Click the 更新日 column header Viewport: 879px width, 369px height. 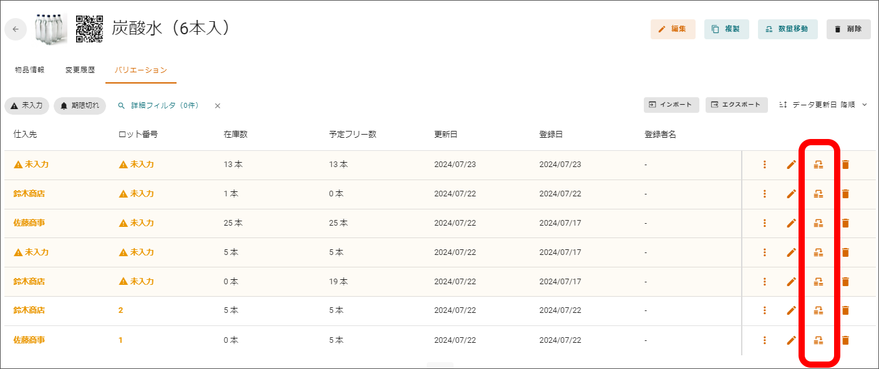click(446, 135)
